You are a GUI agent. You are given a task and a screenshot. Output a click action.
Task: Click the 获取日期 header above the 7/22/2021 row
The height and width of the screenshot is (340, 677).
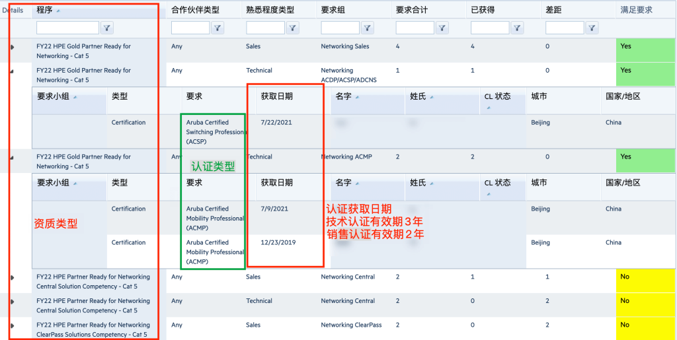[277, 96]
